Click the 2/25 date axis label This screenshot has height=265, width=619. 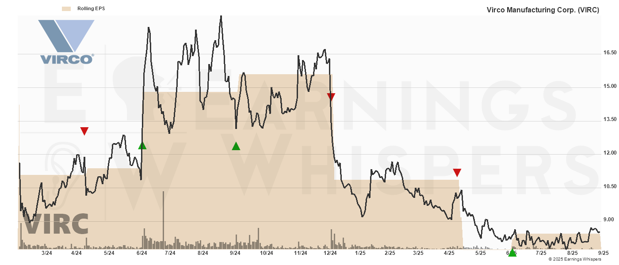(390, 253)
